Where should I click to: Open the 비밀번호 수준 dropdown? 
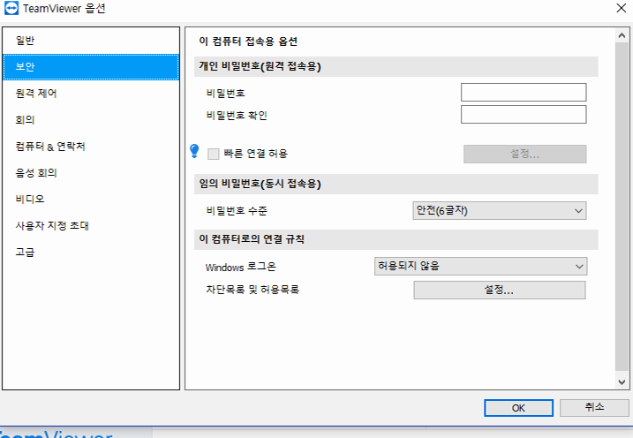tap(500, 211)
